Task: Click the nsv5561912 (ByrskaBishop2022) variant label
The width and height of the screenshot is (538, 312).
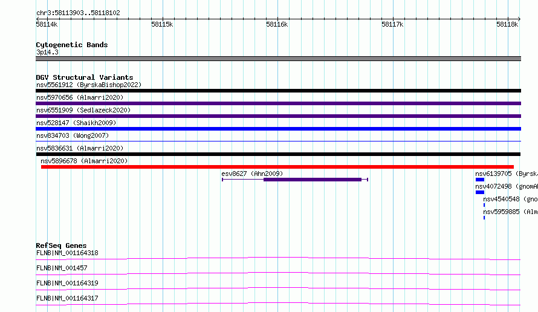Action: tap(89, 85)
